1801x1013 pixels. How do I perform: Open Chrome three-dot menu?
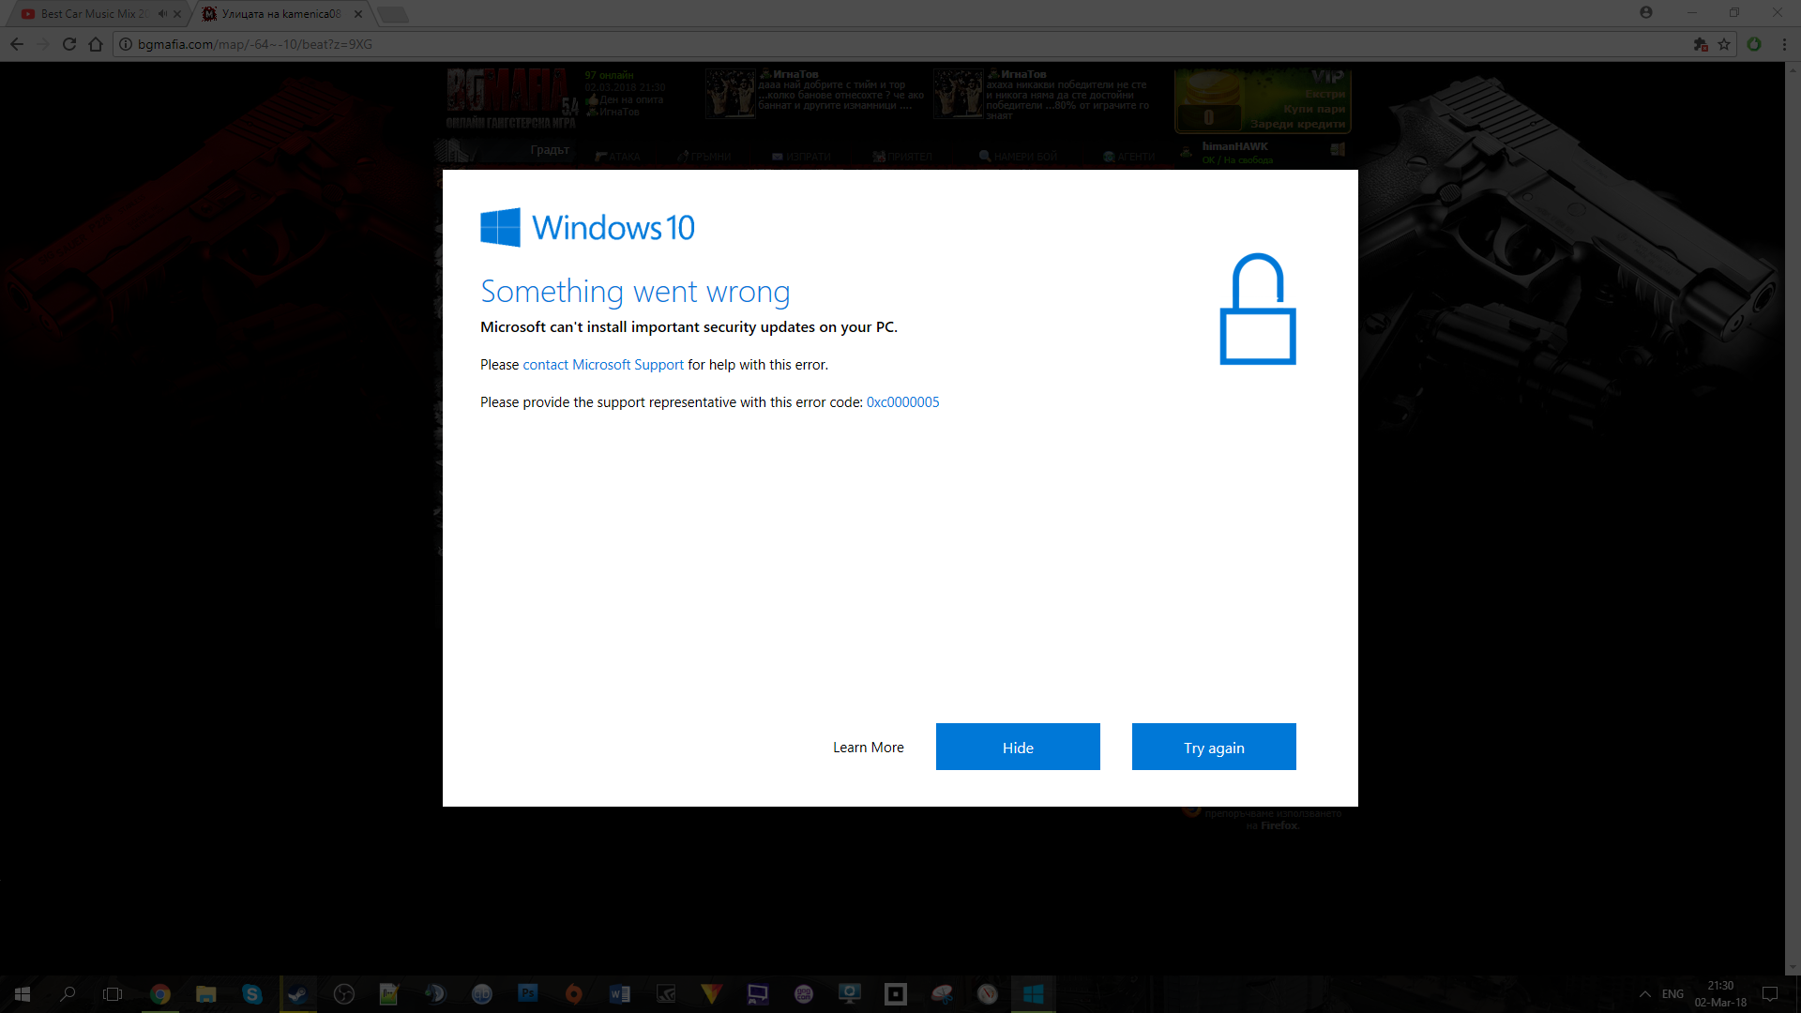pyautogui.click(x=1784, y=44)
